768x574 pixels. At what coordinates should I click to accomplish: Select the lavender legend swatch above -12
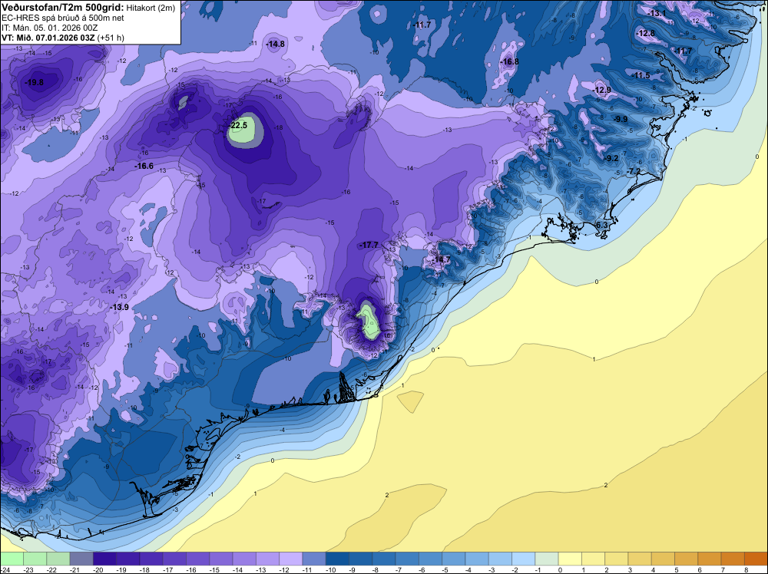click(291, 559)
